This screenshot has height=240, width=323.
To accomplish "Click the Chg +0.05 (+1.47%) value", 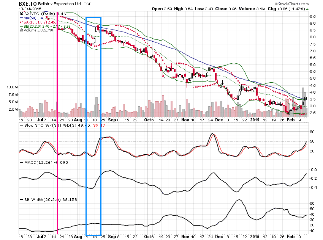I will pyautogui.click(x=286, y=9).
